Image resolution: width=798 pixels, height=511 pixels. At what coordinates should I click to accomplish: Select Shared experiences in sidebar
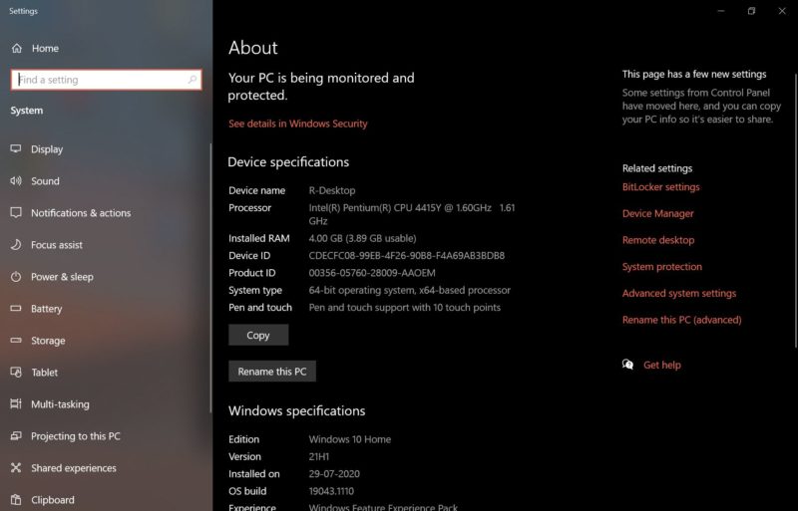click(x=73, y=468)
